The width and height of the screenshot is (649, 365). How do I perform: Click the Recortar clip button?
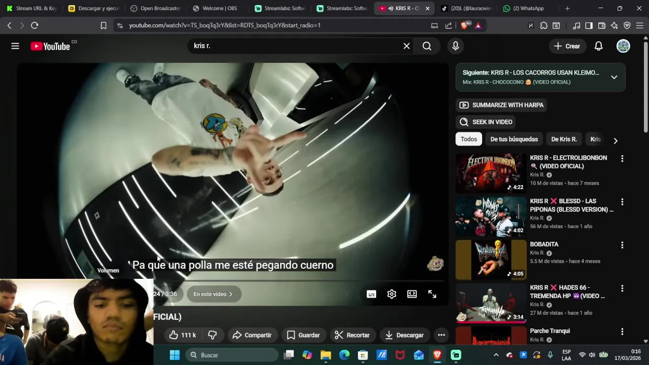[x=352, y=335]
